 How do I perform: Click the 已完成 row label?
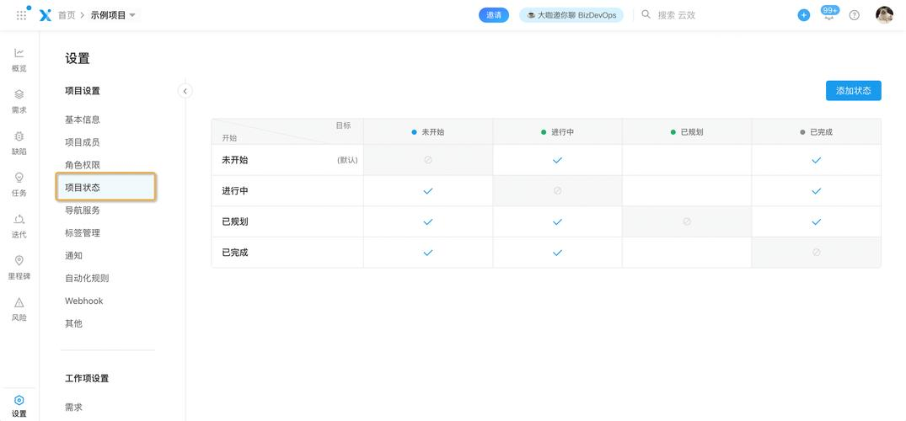point(234,253)
